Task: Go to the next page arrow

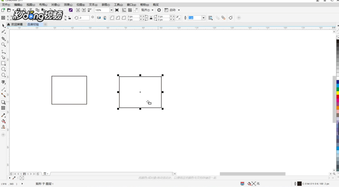Action: tap(31, 174)
